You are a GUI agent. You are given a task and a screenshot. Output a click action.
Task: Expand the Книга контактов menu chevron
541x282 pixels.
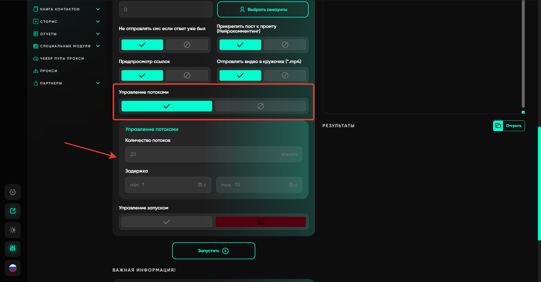click(x=98, y=9)
